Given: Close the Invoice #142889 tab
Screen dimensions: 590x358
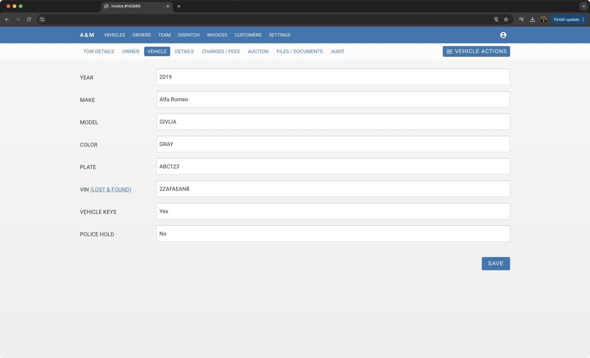Looking at the screenshot, I should click(x=168, y=6).
